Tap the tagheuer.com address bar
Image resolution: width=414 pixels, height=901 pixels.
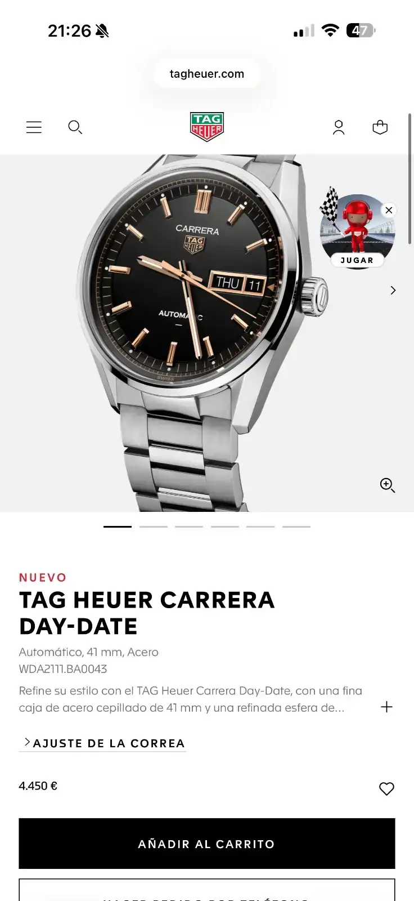pyautogui.click(x=207, y=74)
